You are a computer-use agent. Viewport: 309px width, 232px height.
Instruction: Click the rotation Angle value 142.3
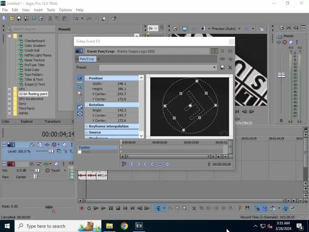click(x=128, y=110)
